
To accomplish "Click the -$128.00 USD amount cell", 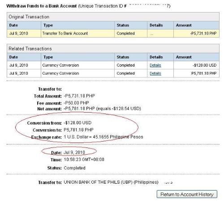I will (x=196, y=65).
